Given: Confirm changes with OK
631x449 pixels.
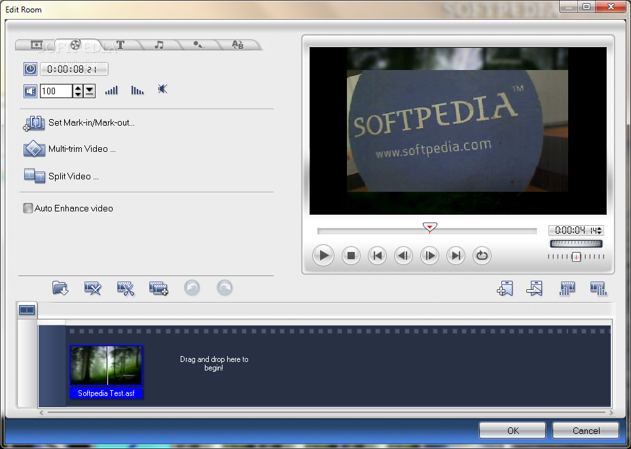Looking at the screenshot, I should (513, 431).
